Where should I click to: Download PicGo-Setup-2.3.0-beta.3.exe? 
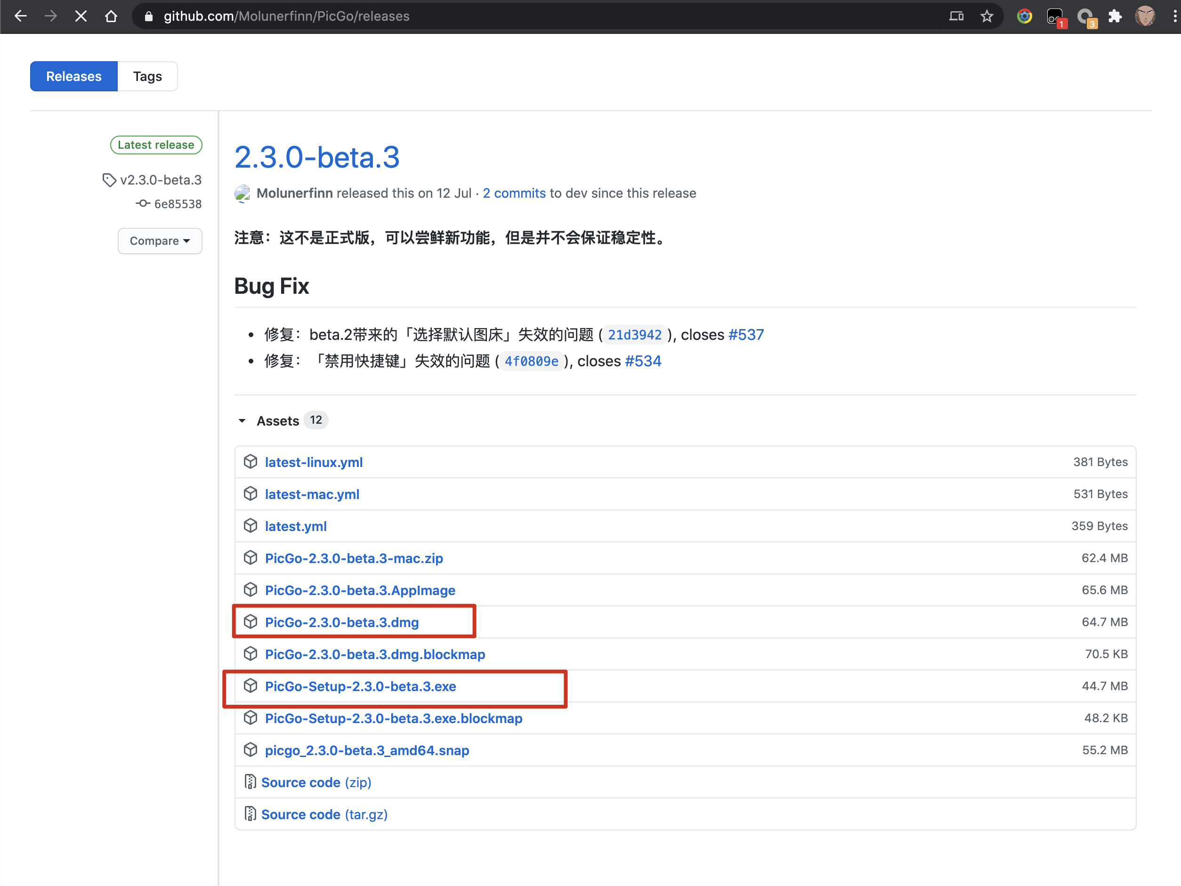(x=360, y=686)
